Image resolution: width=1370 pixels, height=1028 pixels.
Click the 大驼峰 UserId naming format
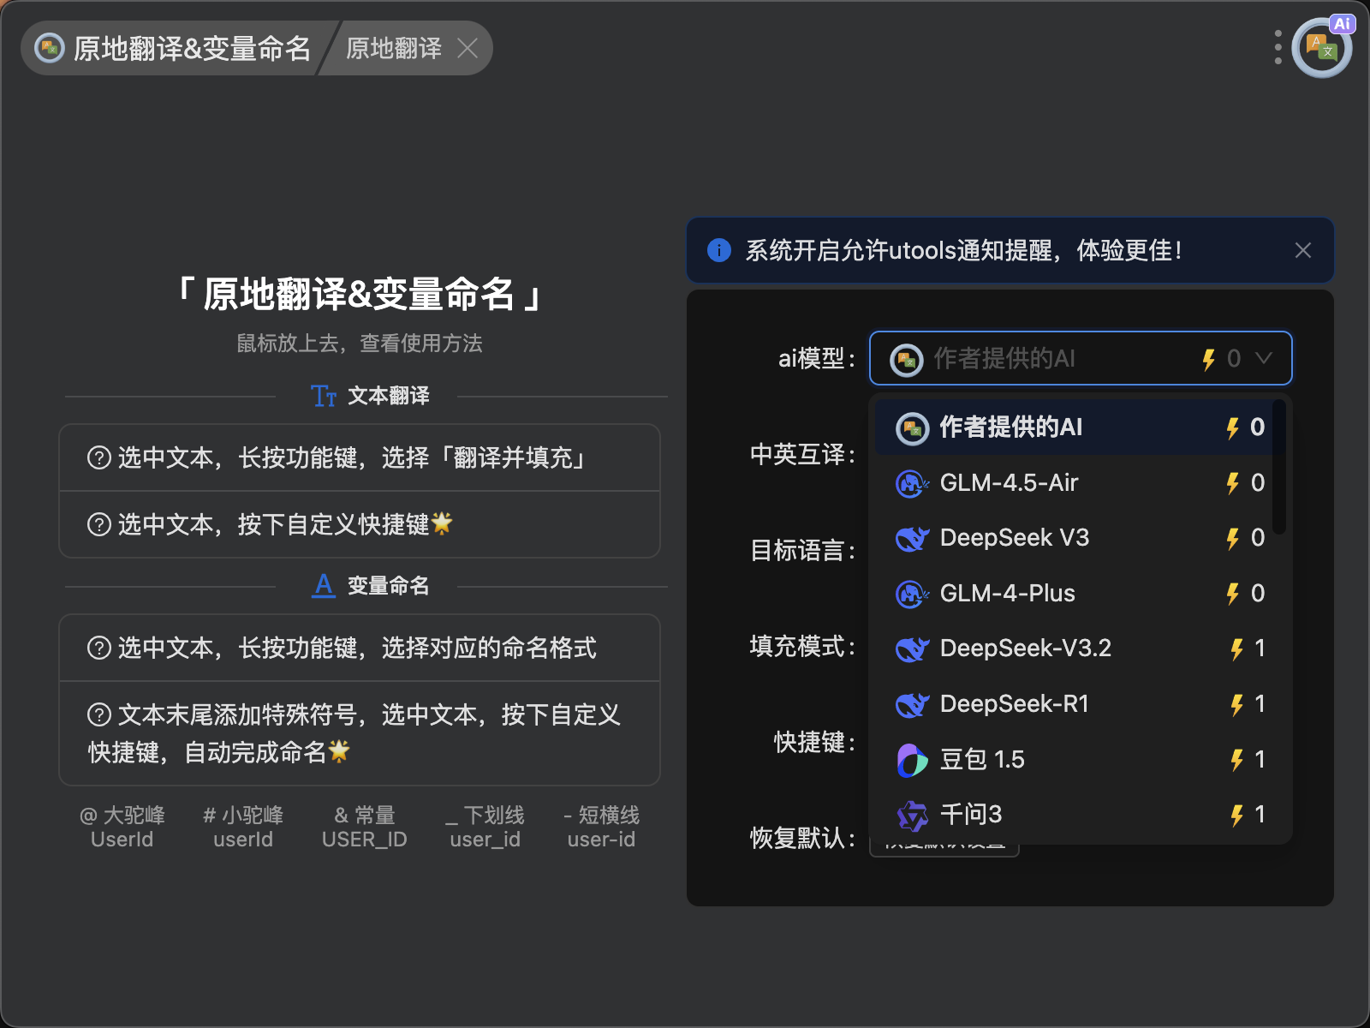122,828
